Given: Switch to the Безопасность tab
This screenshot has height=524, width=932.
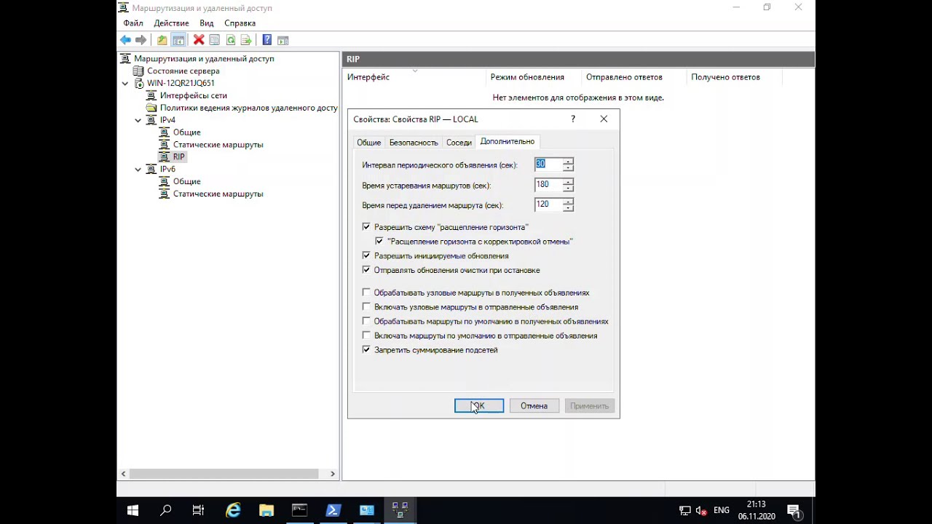Looking at the screenshot, I should point(414,143).
